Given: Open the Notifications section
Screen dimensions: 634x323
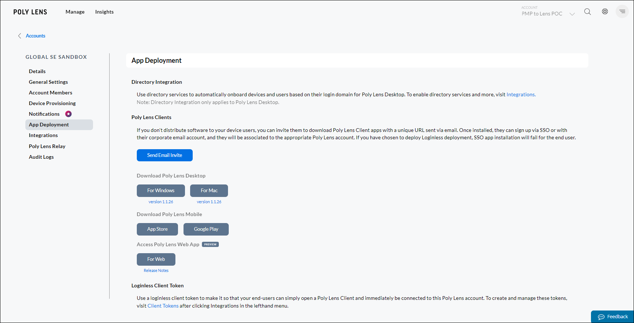Looking at the screenshot, I should point(44,114).
